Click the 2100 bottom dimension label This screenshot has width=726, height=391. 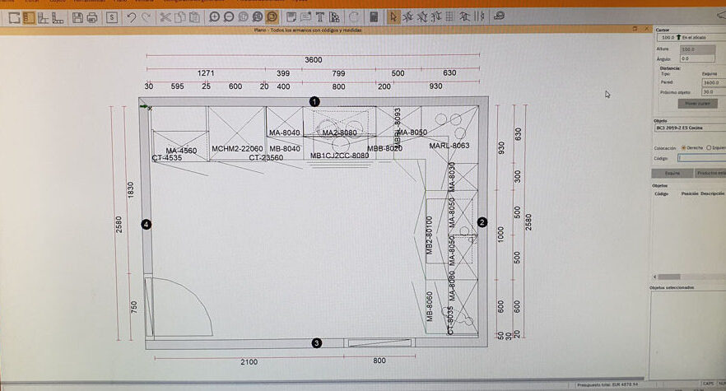click(249, 362)
